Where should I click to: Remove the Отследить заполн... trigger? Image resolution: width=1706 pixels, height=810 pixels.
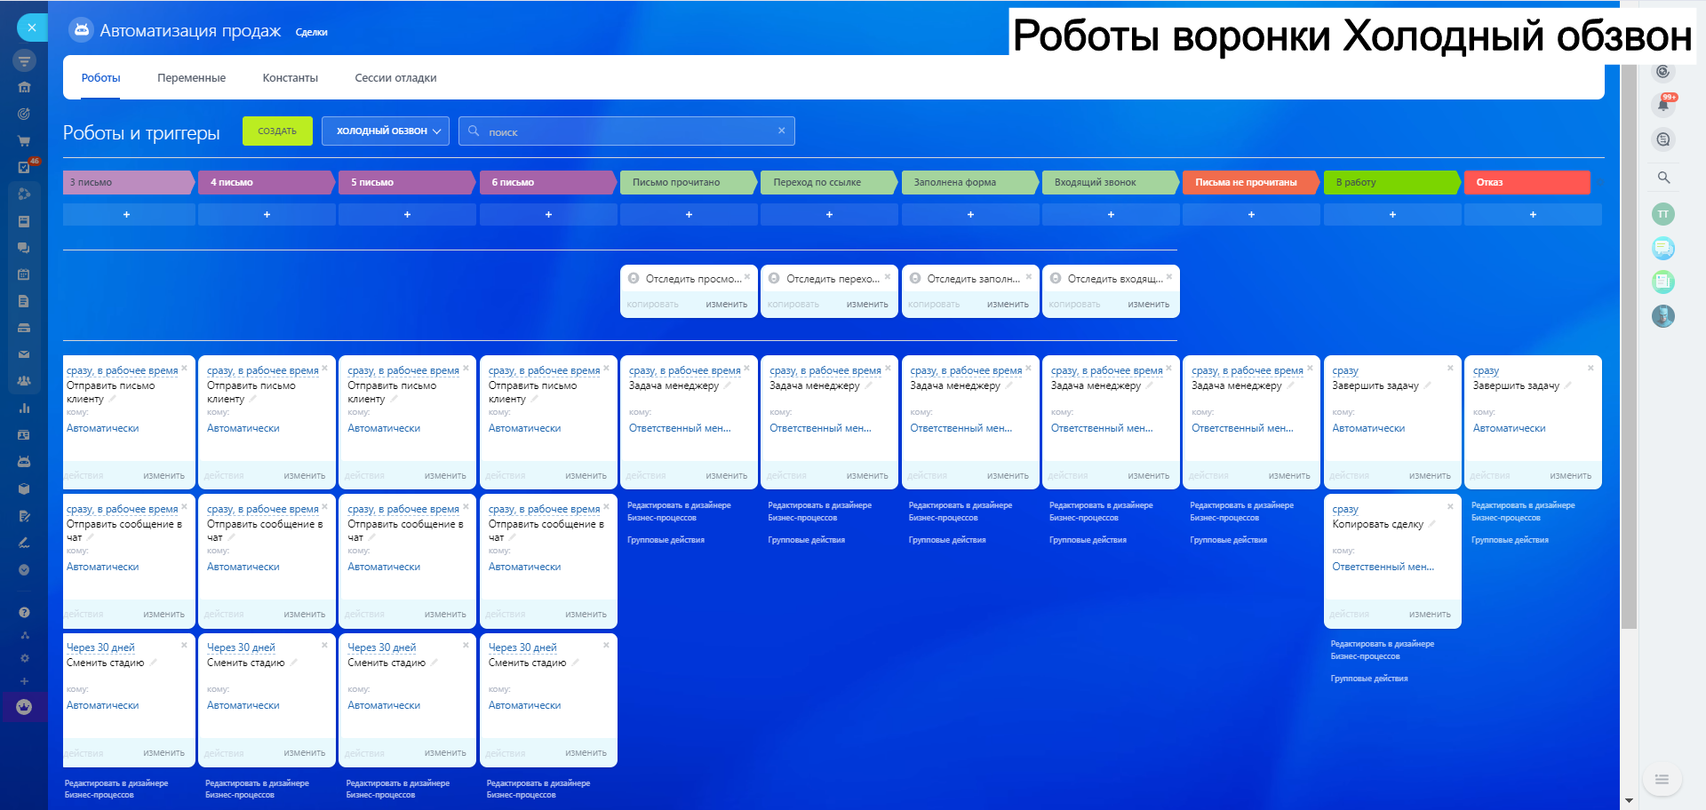pos(1029,276)
